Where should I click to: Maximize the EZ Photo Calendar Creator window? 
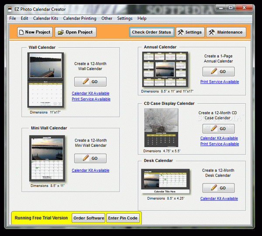231,7
